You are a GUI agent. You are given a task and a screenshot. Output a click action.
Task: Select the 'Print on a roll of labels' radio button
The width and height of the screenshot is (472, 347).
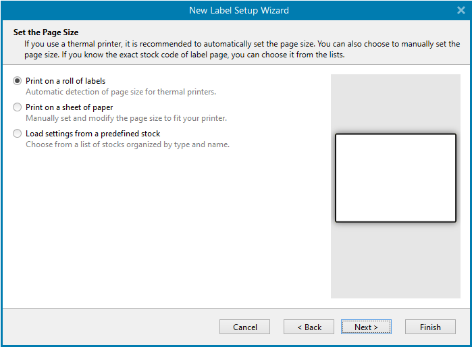(18, 81)
